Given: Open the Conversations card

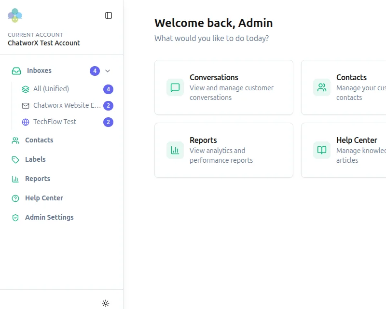Looking at the screenshot, I should [224, 87].
